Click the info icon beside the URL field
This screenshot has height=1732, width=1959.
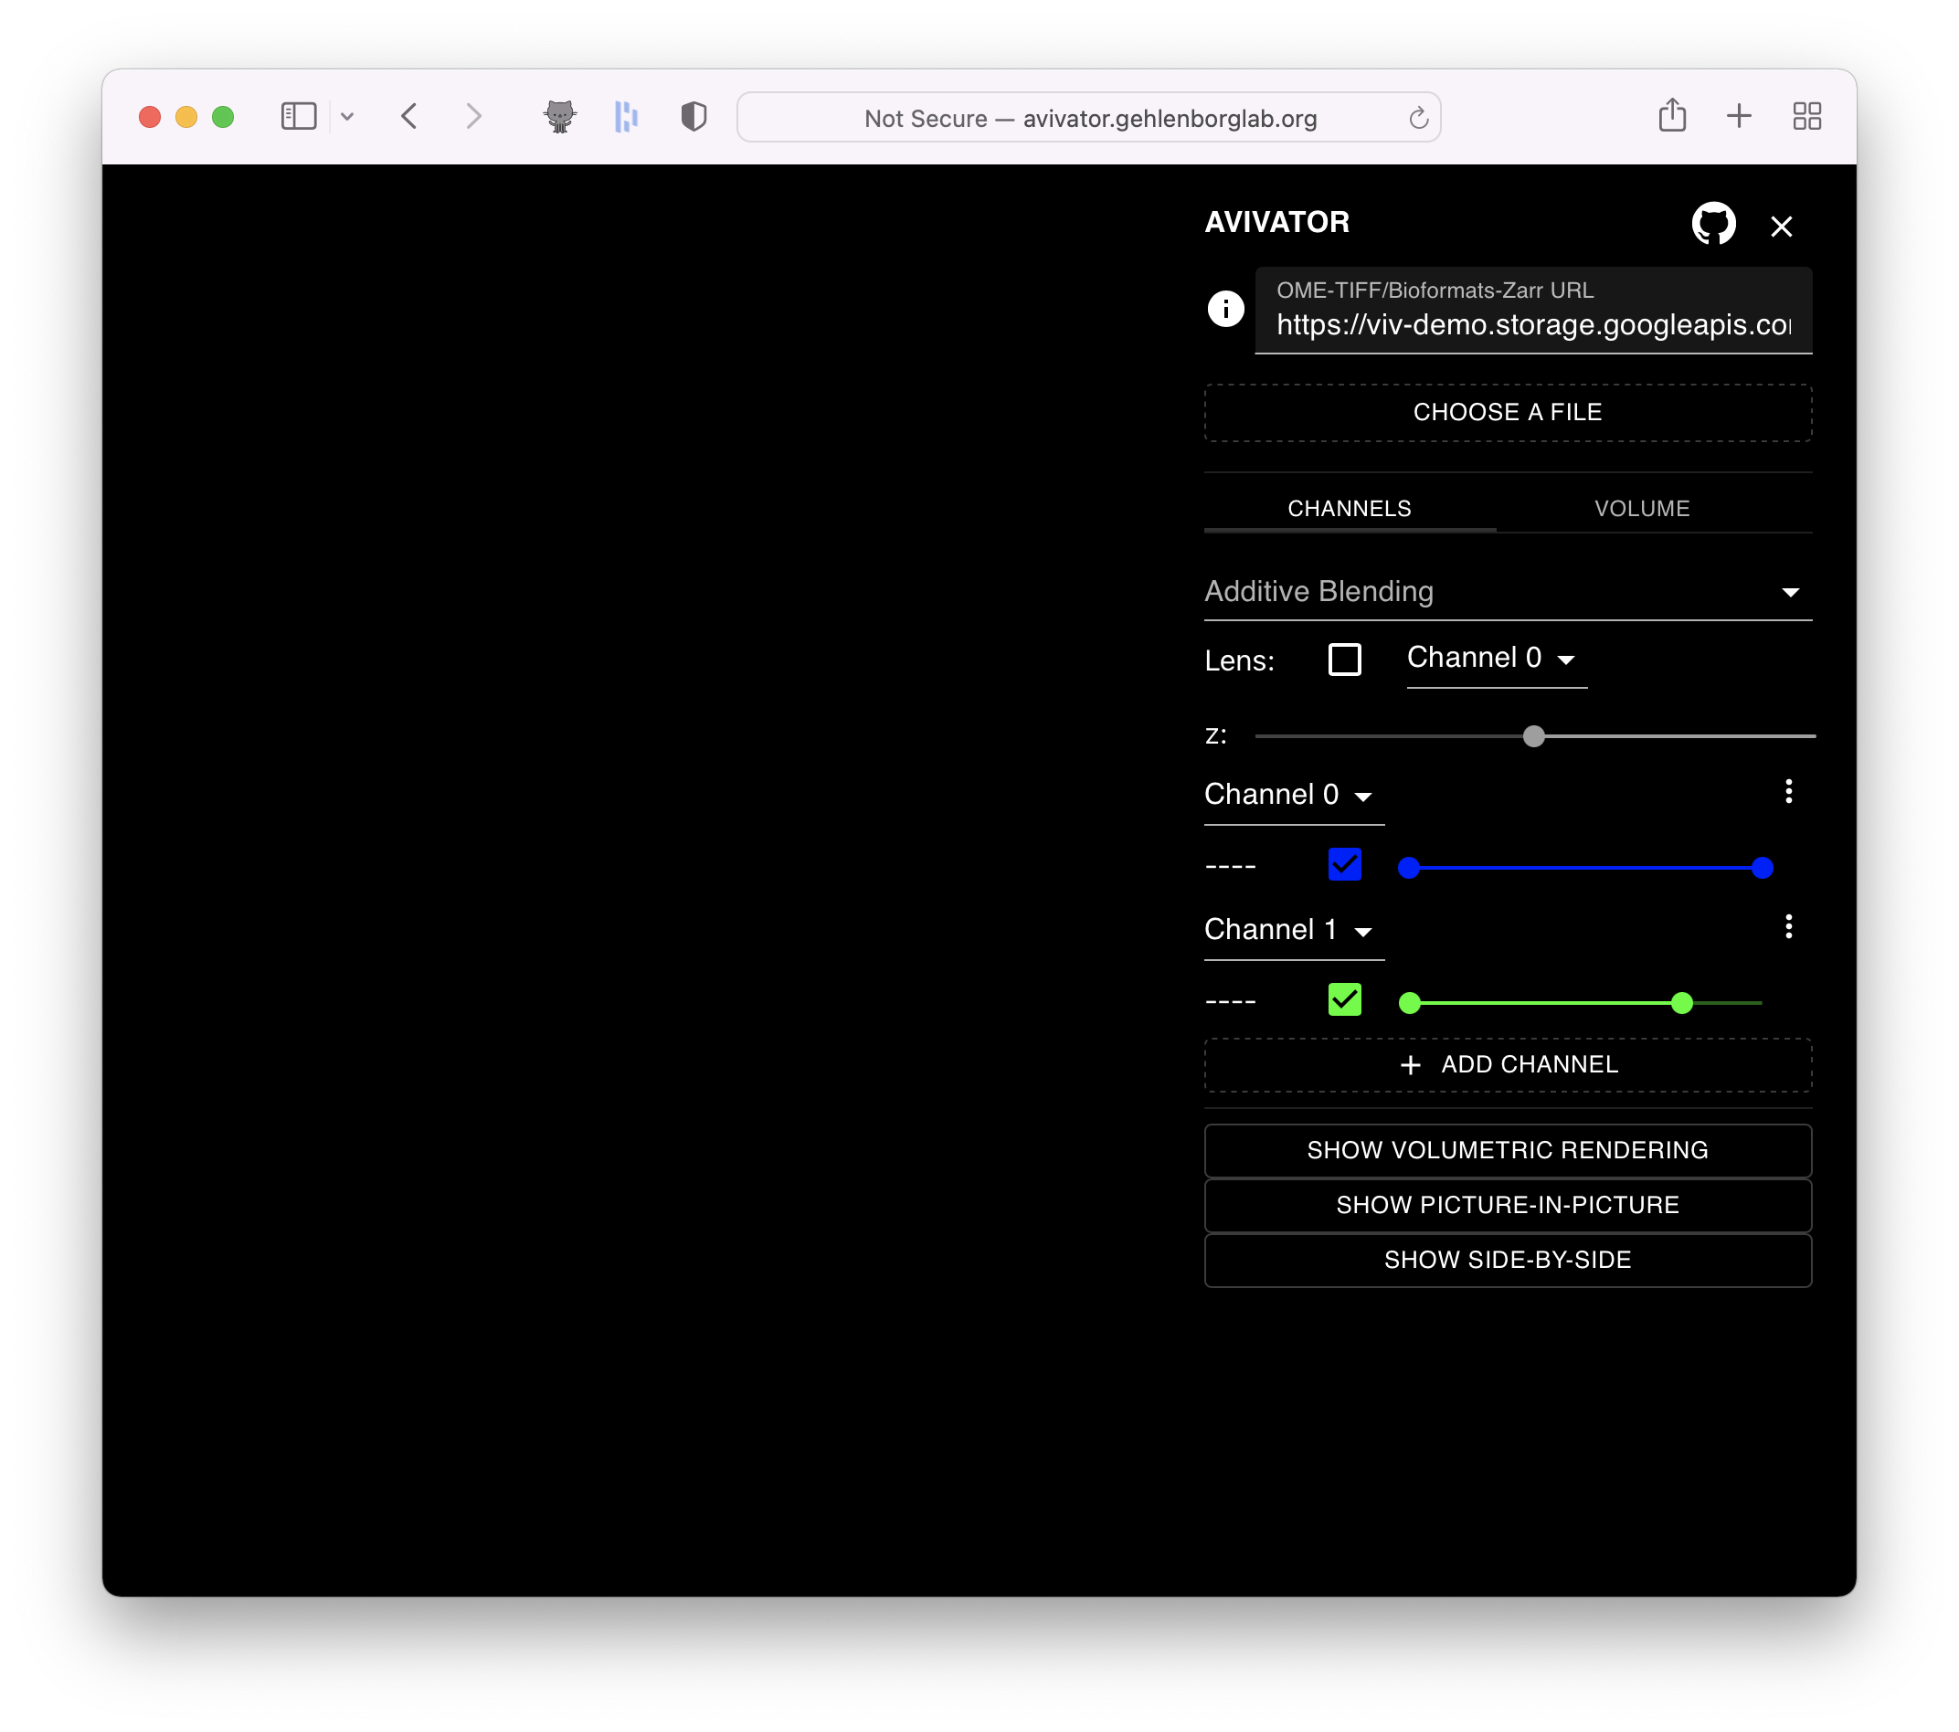pos(1226,310)
